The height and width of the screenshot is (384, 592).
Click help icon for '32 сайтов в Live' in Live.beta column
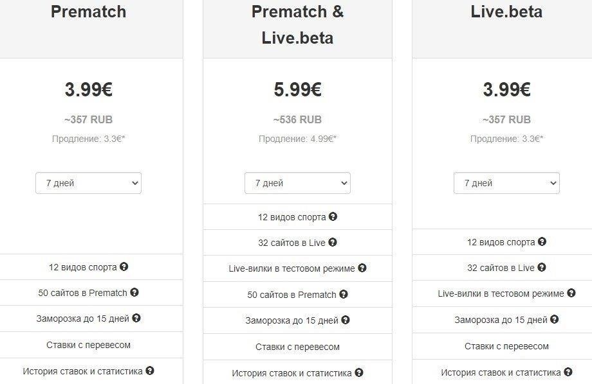tap(541, 267)
